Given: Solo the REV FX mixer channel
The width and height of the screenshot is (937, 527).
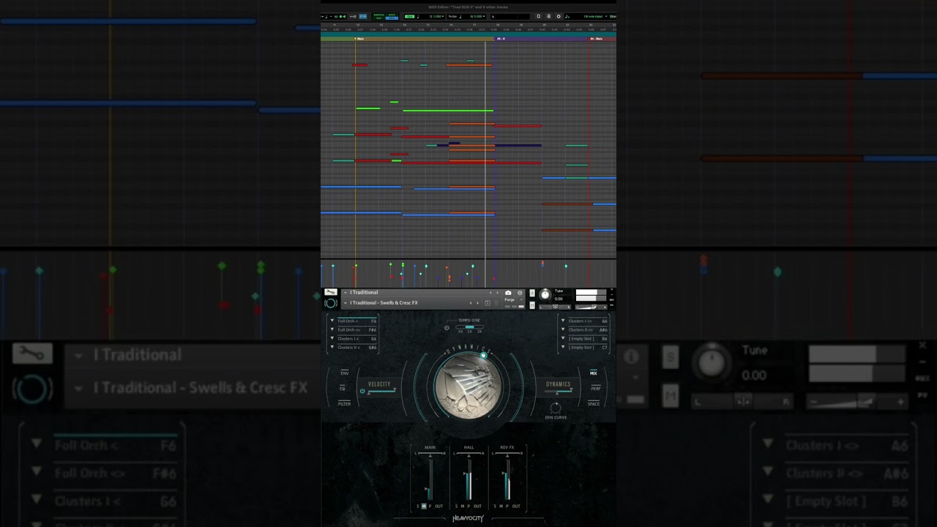Looking at the screenshot, I should 495,507.
